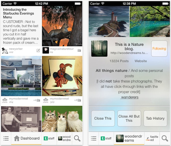Open the list menu icon in left screen
The height and width of the screenshot is (146, 171).
(x=6, y=139)
